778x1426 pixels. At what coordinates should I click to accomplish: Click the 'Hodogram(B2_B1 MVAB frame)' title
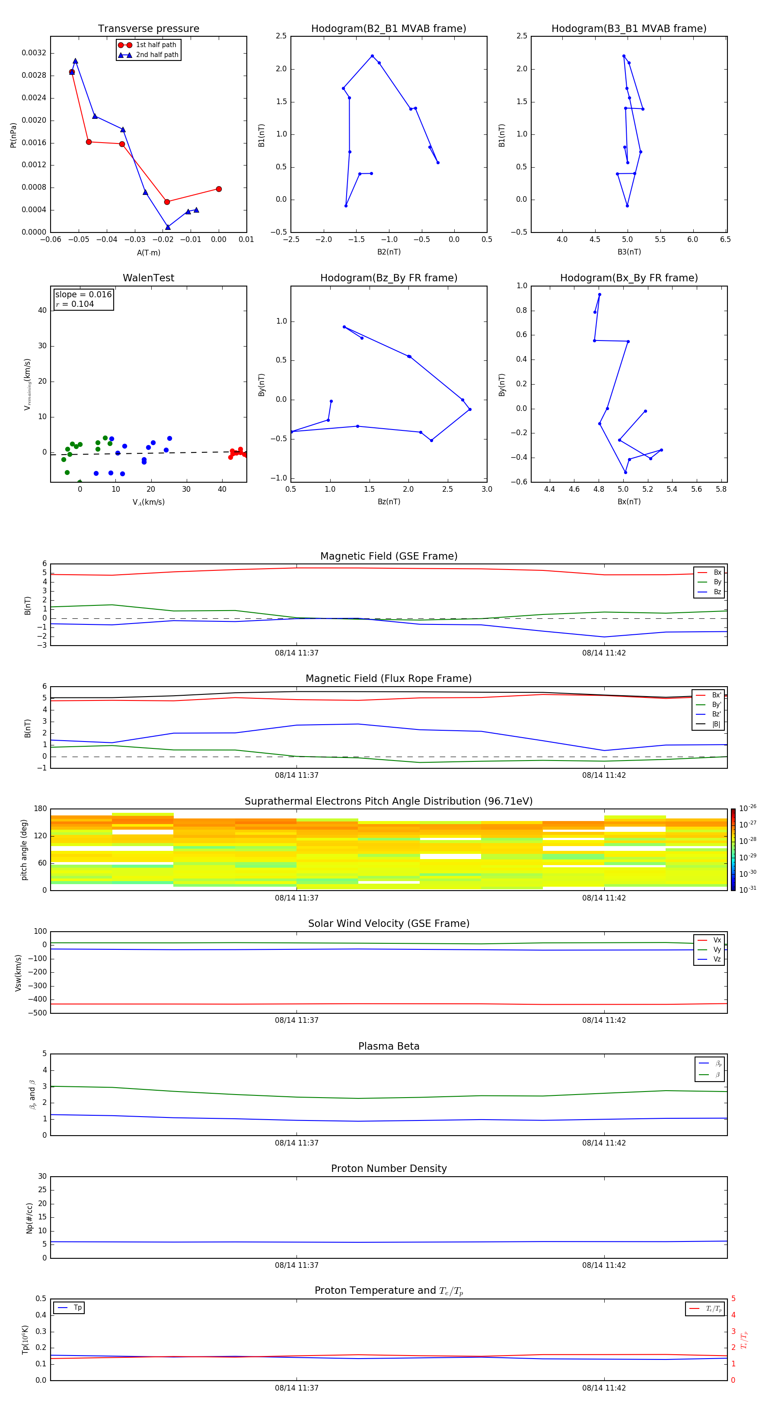(x=389, y=29)
